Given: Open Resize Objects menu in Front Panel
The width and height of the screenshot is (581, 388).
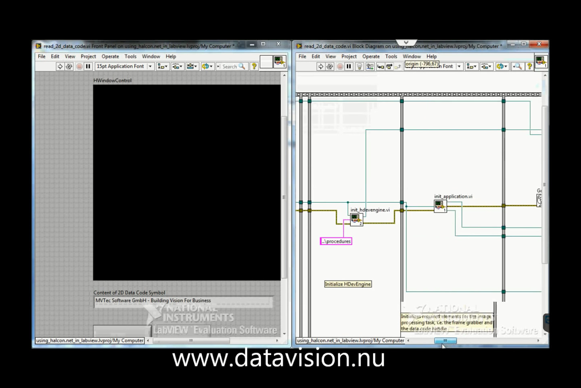Looking at the screenshot, I should point(192,66).
